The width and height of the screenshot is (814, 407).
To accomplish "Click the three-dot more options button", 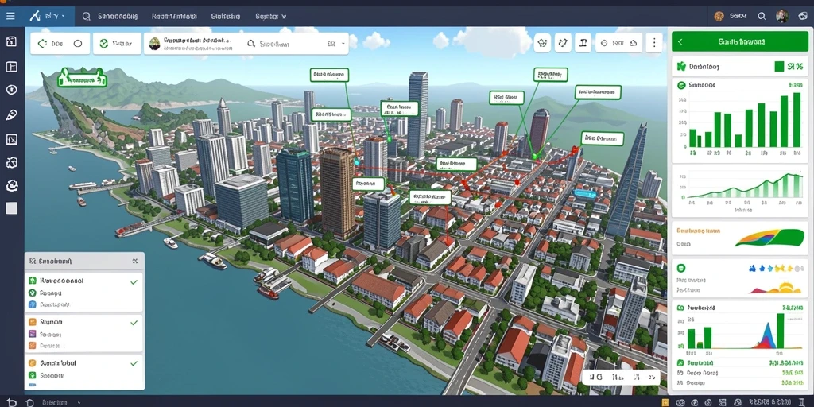I will tap(654, 43).
